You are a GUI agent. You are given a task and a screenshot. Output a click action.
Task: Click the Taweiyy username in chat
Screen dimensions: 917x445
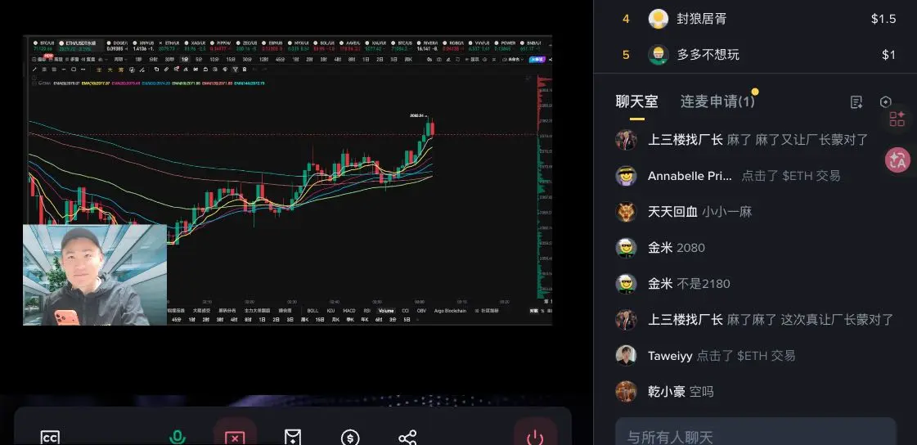point(670,356)
